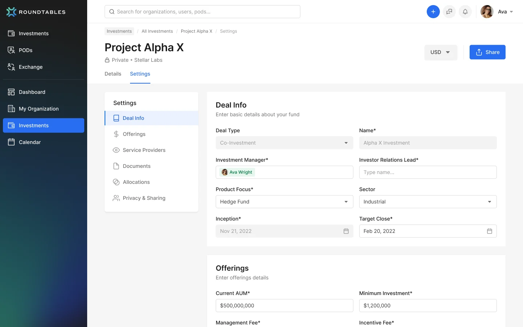The image size is (523, 327).
Task: Open the Ava user menu arrow
Action: (x=511, y=12)
